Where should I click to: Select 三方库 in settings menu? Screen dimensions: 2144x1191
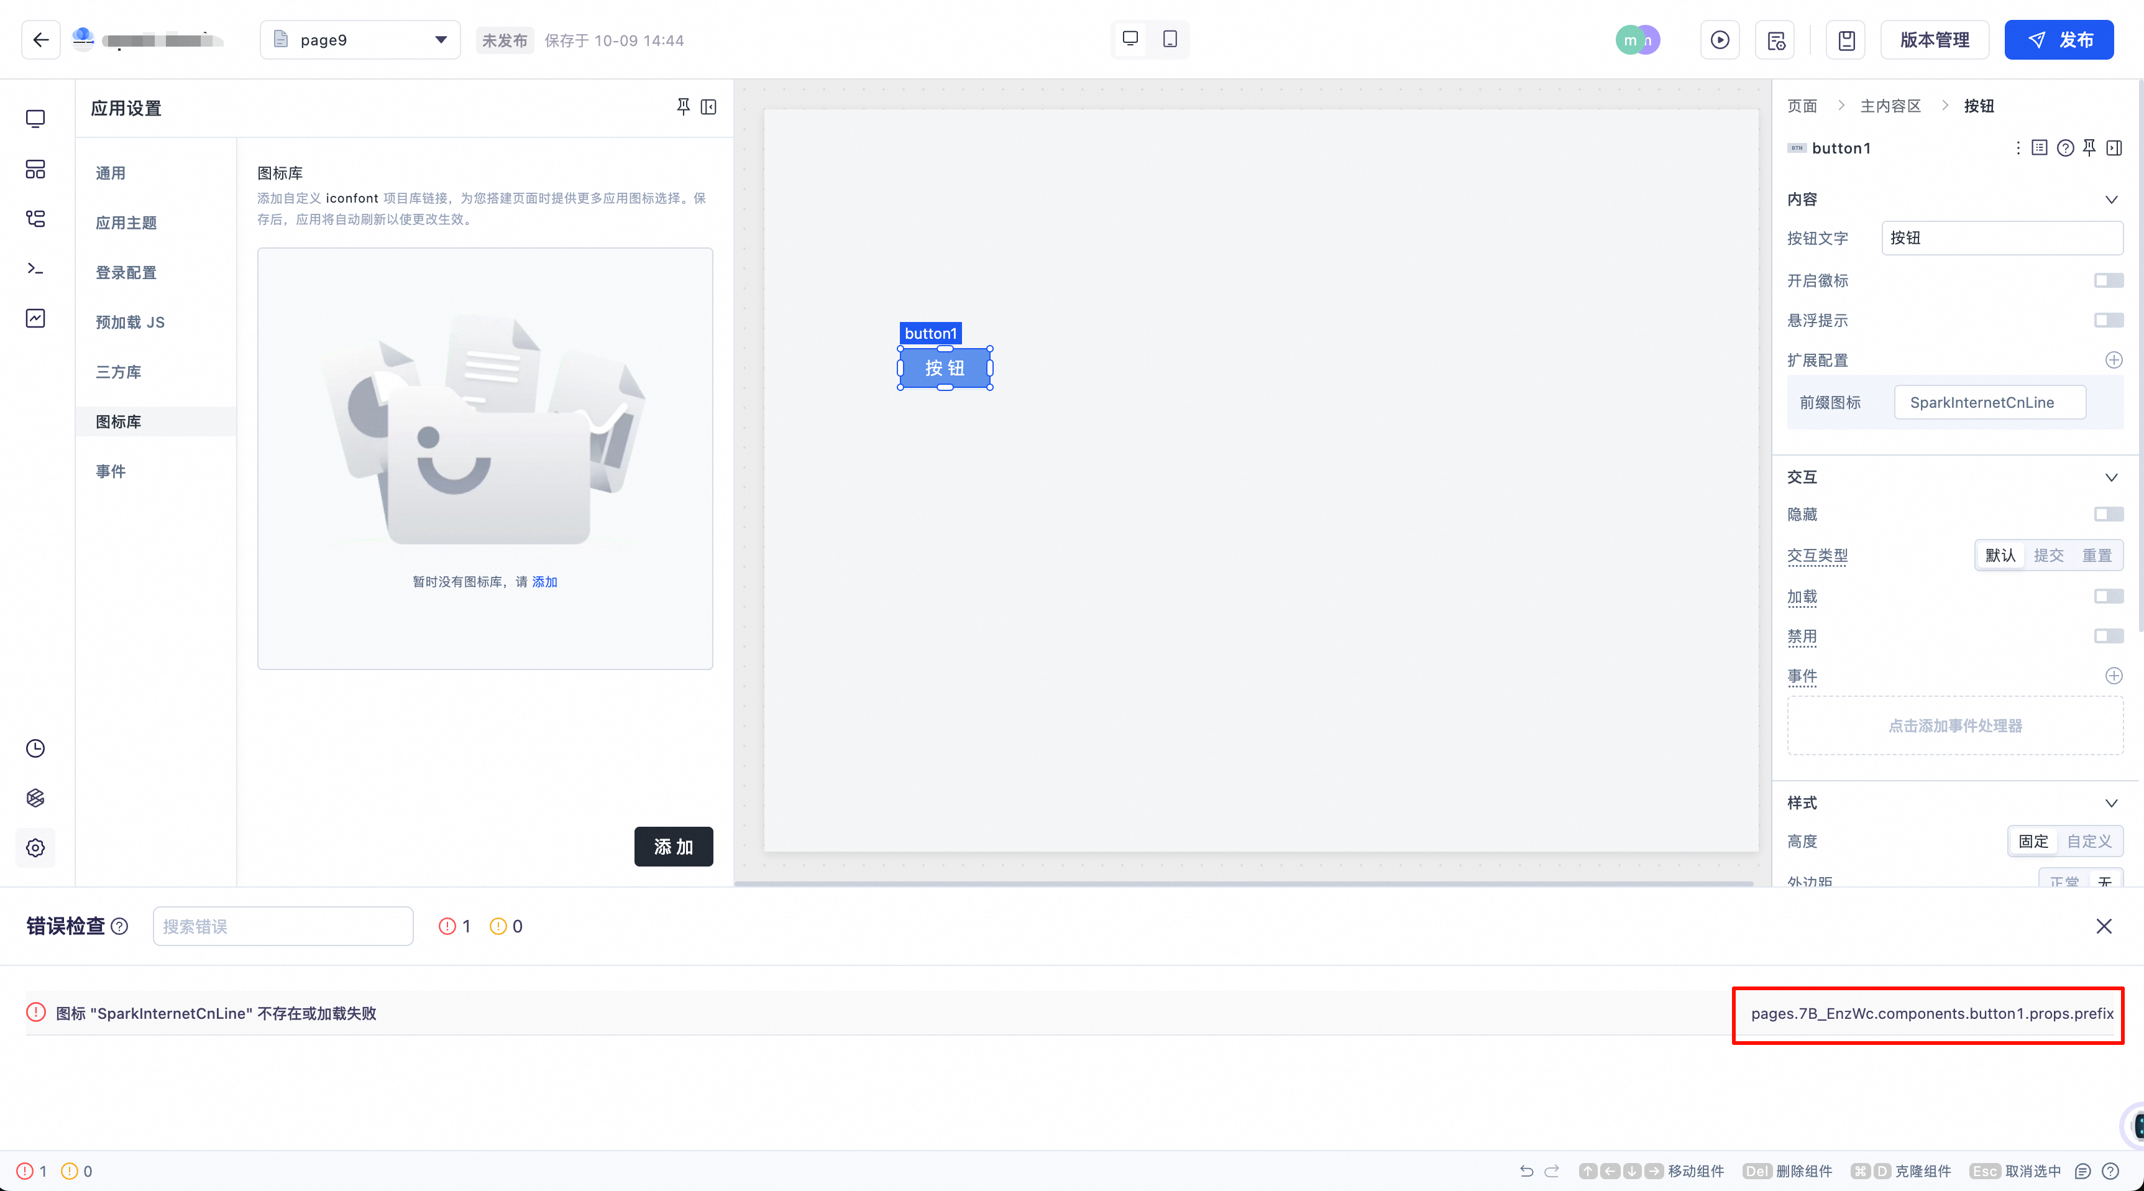pyautogui.click(x=118, y=372)
